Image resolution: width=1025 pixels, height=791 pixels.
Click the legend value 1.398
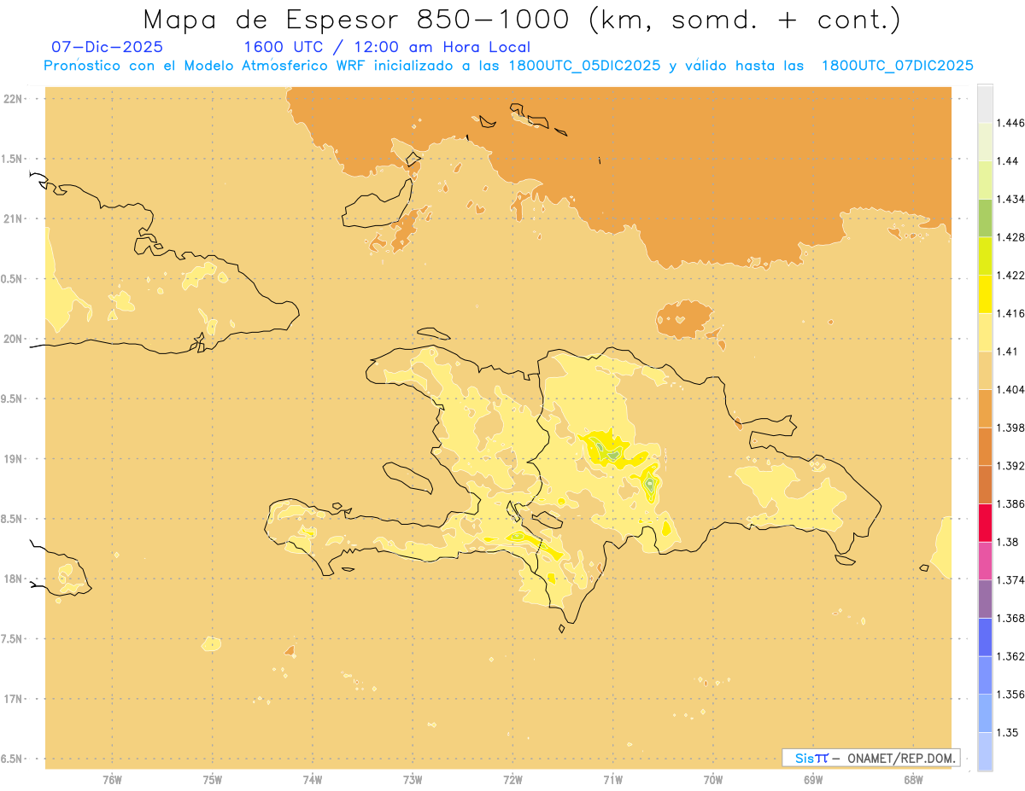click(x=1011, y=427)
